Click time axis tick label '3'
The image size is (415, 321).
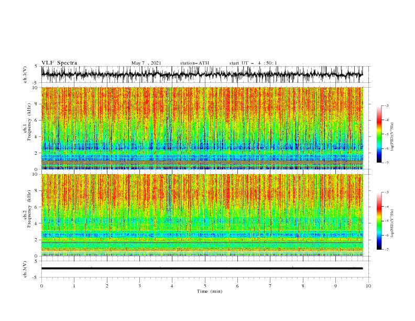point(139,286)
